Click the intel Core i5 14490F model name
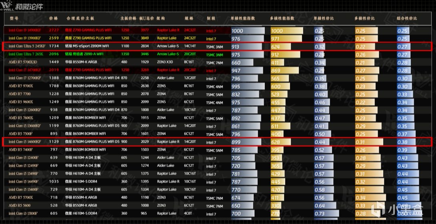The width and height of the screenshot is (436, 224). [23, 182]
